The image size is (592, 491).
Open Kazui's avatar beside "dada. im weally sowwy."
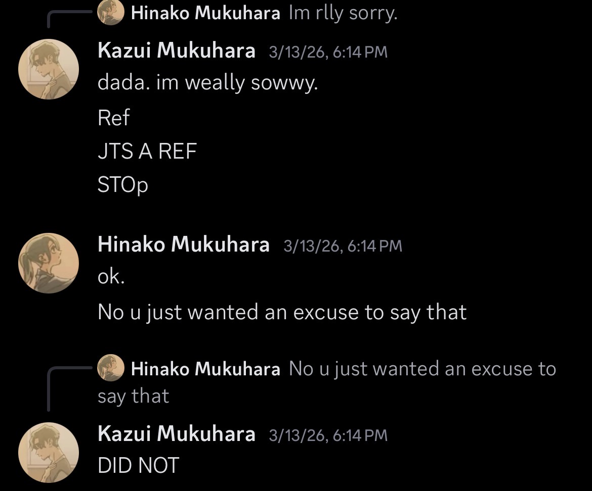click(x=48, y=69)
